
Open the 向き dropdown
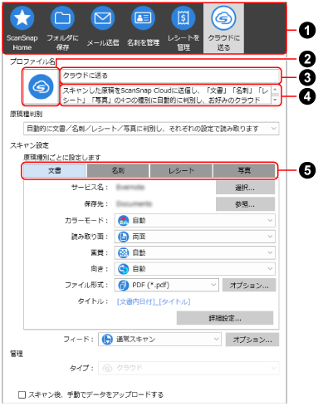[195, 269]
